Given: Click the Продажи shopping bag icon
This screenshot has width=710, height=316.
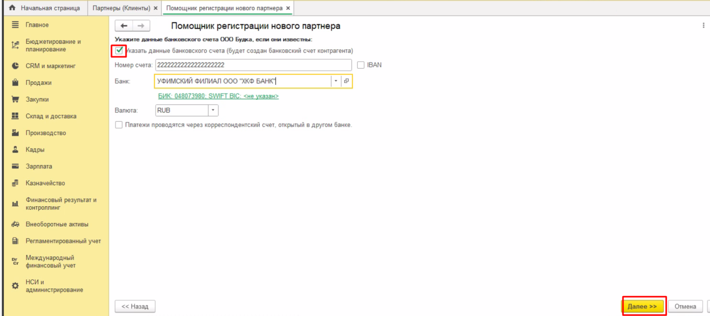Looking at the screenshot, I should (x=15, y=82).
